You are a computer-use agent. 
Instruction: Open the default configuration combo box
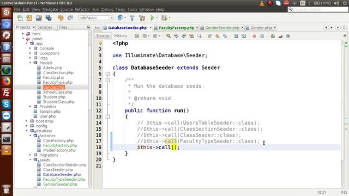coord(96,18)
